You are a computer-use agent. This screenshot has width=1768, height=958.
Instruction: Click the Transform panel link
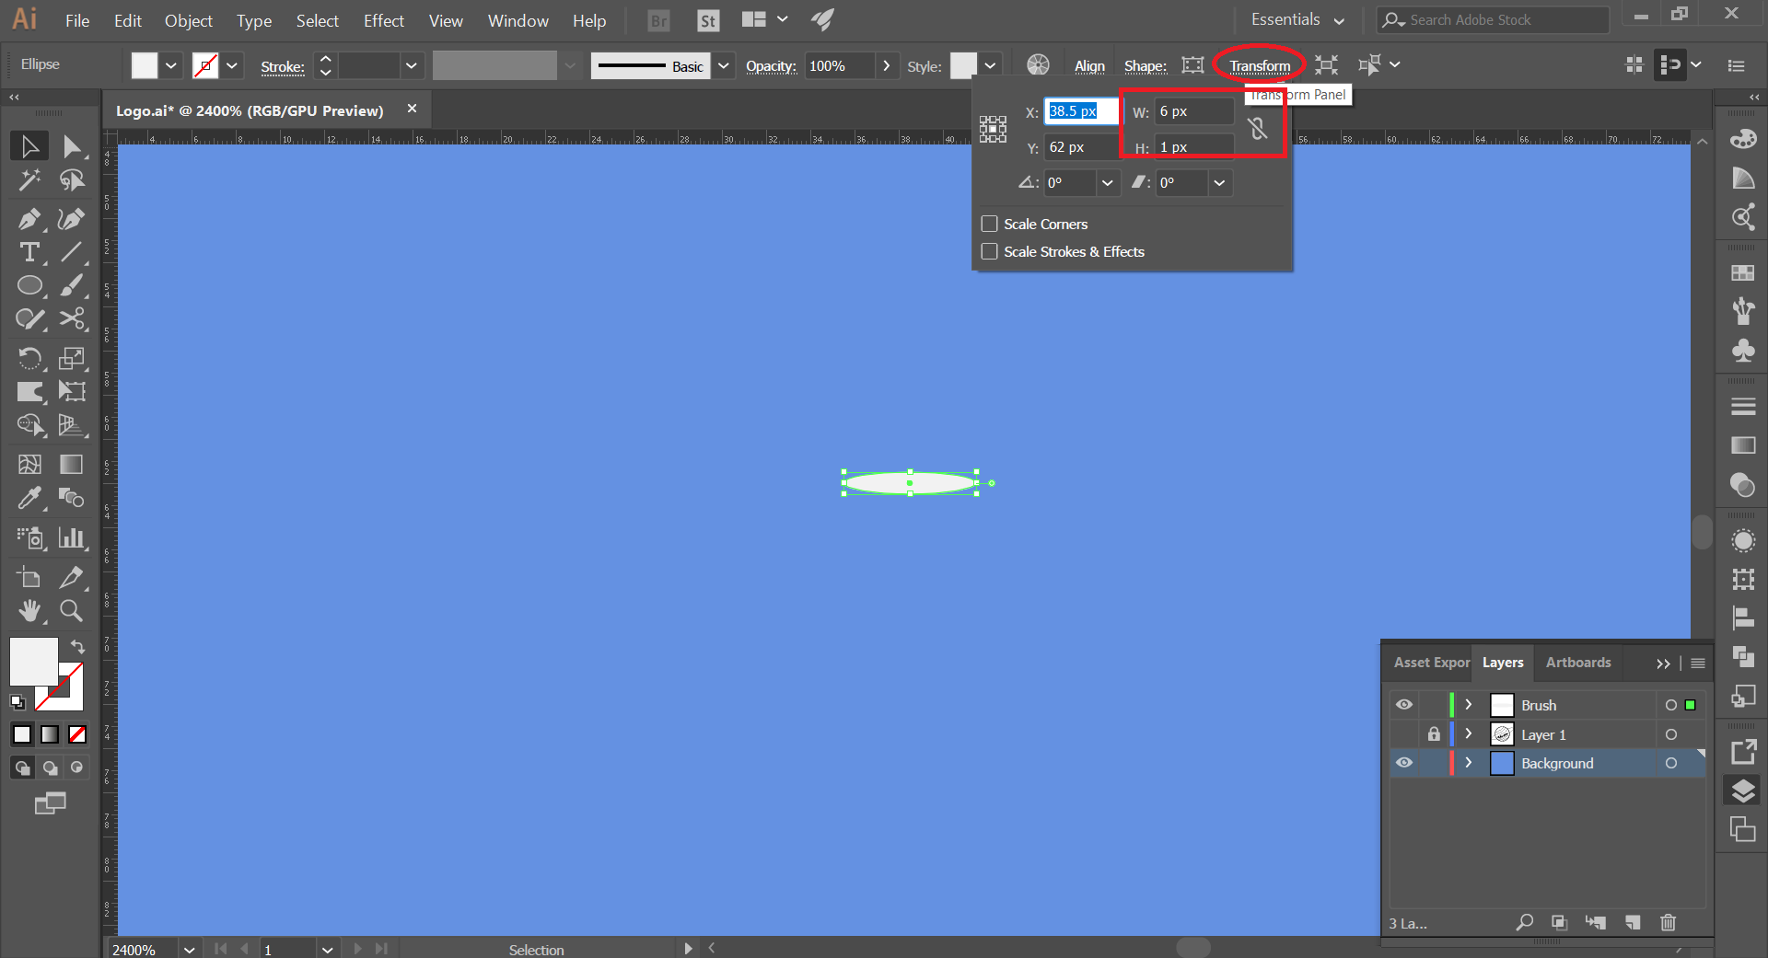pos(1260,66)
